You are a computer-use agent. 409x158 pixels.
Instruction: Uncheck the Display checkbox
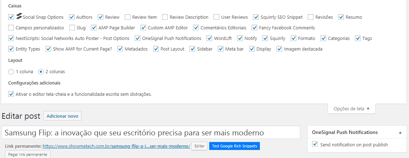pyautogui.click(x=252, y=49)
